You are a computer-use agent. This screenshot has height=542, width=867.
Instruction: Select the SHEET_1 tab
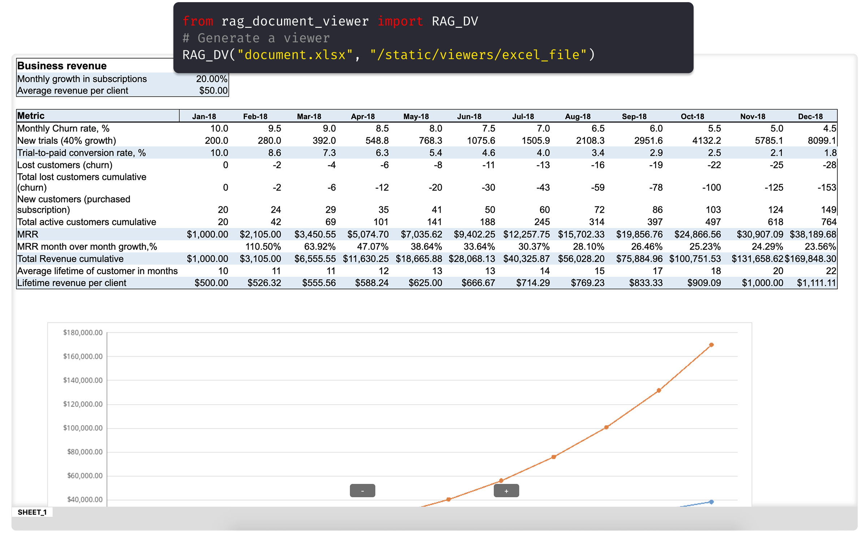(x=32, y=512)
